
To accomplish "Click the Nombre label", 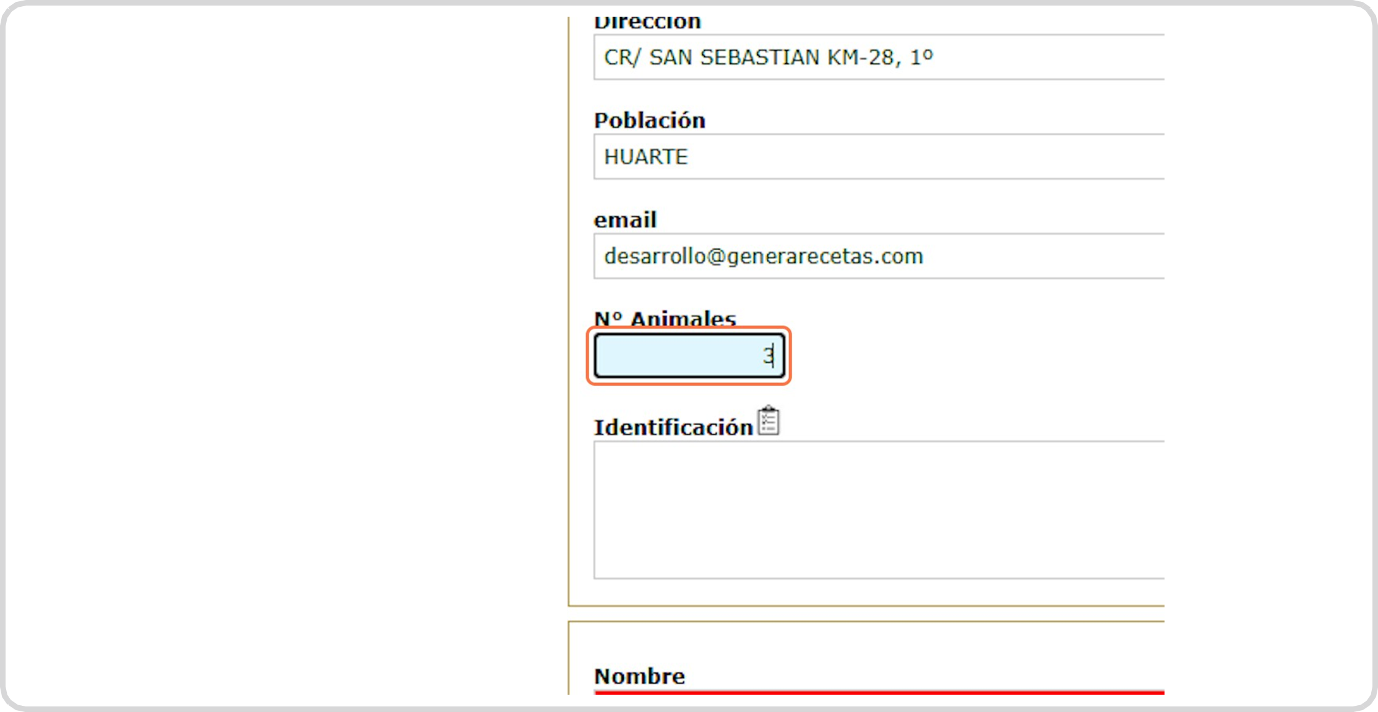I will [639, 676].
